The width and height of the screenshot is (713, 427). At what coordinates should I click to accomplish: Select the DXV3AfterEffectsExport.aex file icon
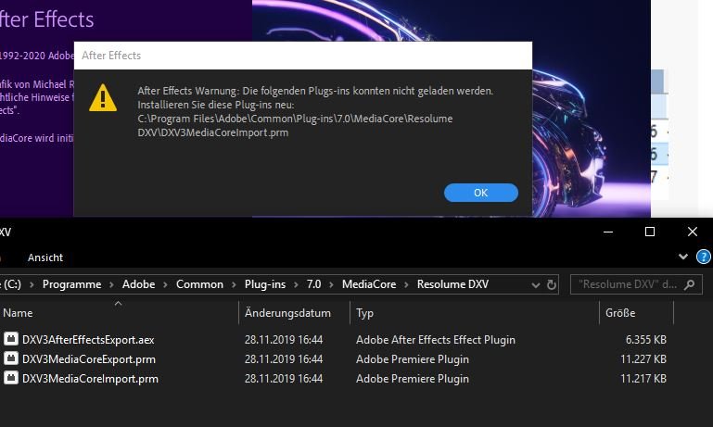tap(11, 340)
